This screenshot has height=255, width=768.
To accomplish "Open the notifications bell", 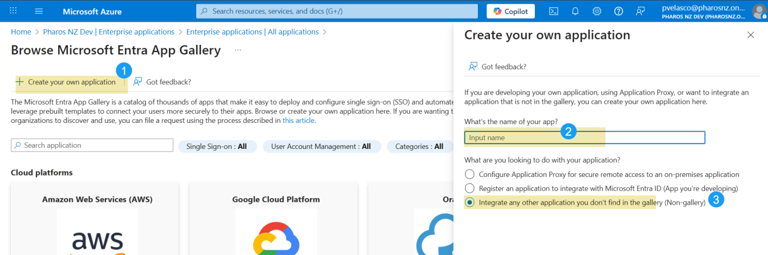I will point(575,11).
